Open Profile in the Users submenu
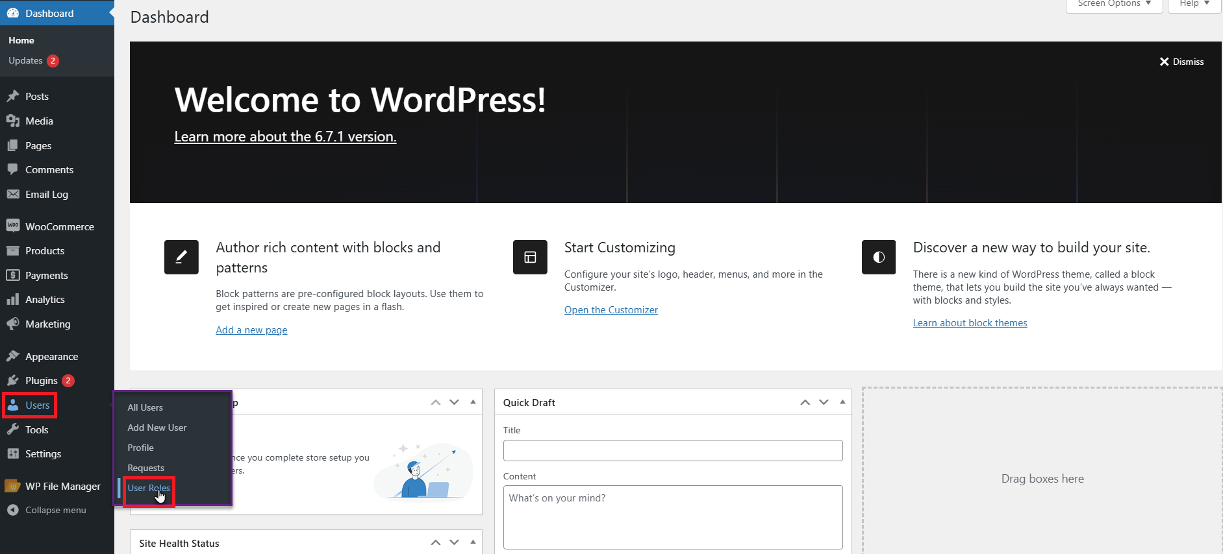The image size is (1223, 554). coord(141,448)
